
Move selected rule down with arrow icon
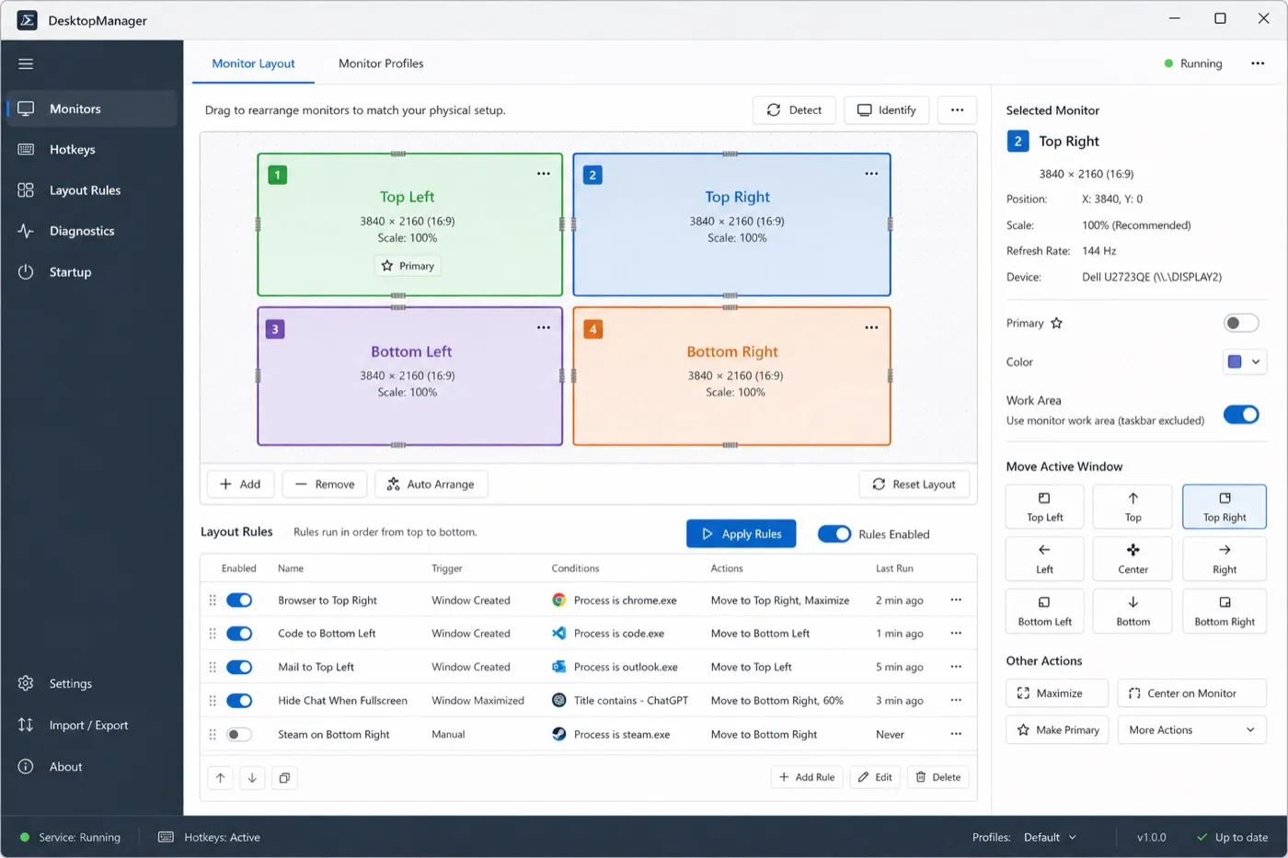point(252,778)
